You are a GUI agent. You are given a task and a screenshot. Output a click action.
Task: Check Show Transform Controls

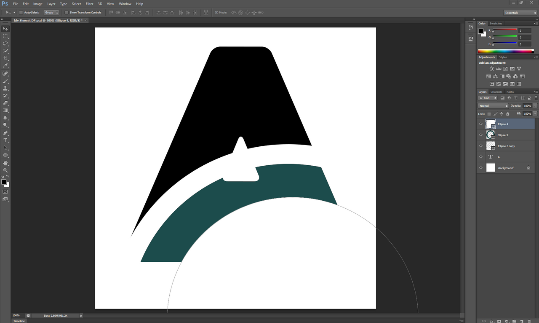(x=67, y=13)
